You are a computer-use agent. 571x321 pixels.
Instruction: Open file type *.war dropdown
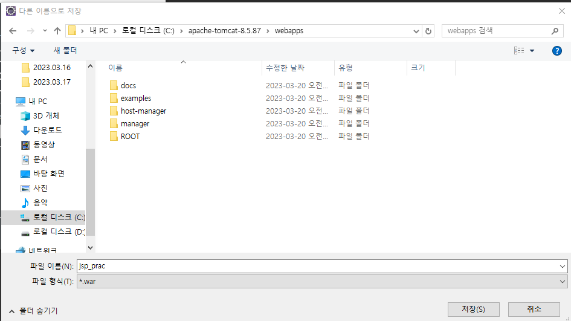coord(322,282)
